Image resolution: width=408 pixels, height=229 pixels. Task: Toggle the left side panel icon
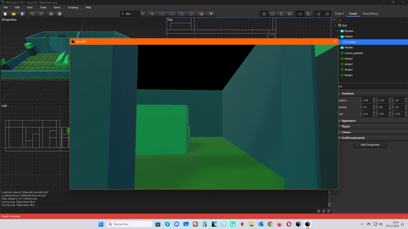pyautogui.click(x=318, y=14)
